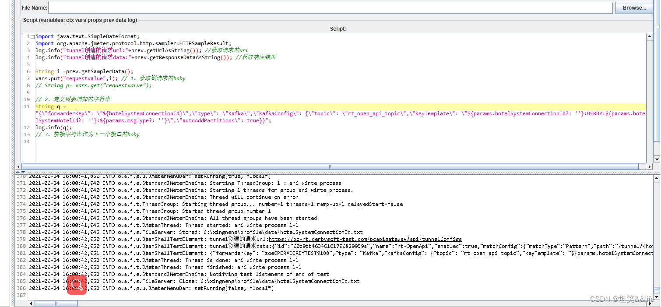Click log line 'Thread started: ari_wirte_process 1-1'
The height and width of the screenshot is (307, 661).
pyautogui.click(x=164, y=225)
